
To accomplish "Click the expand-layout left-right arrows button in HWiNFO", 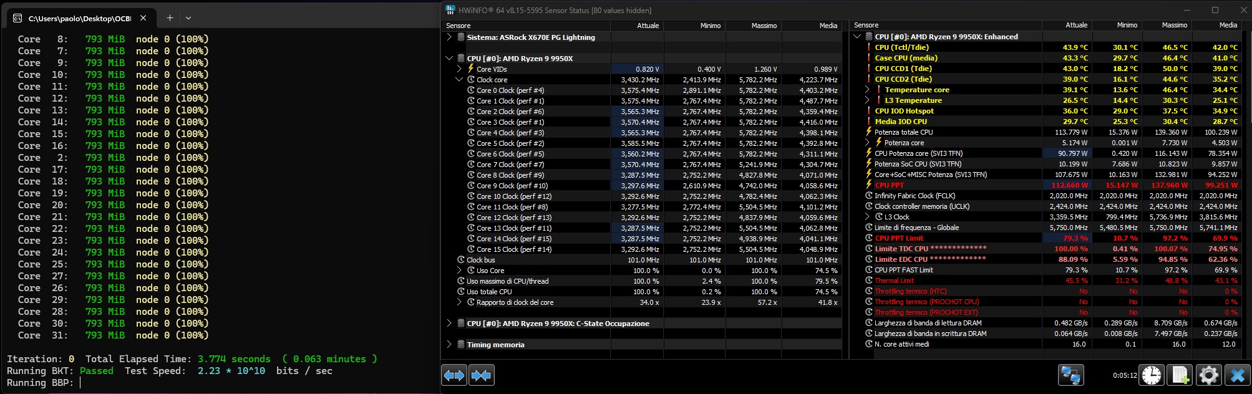I will tap(454, 375).
